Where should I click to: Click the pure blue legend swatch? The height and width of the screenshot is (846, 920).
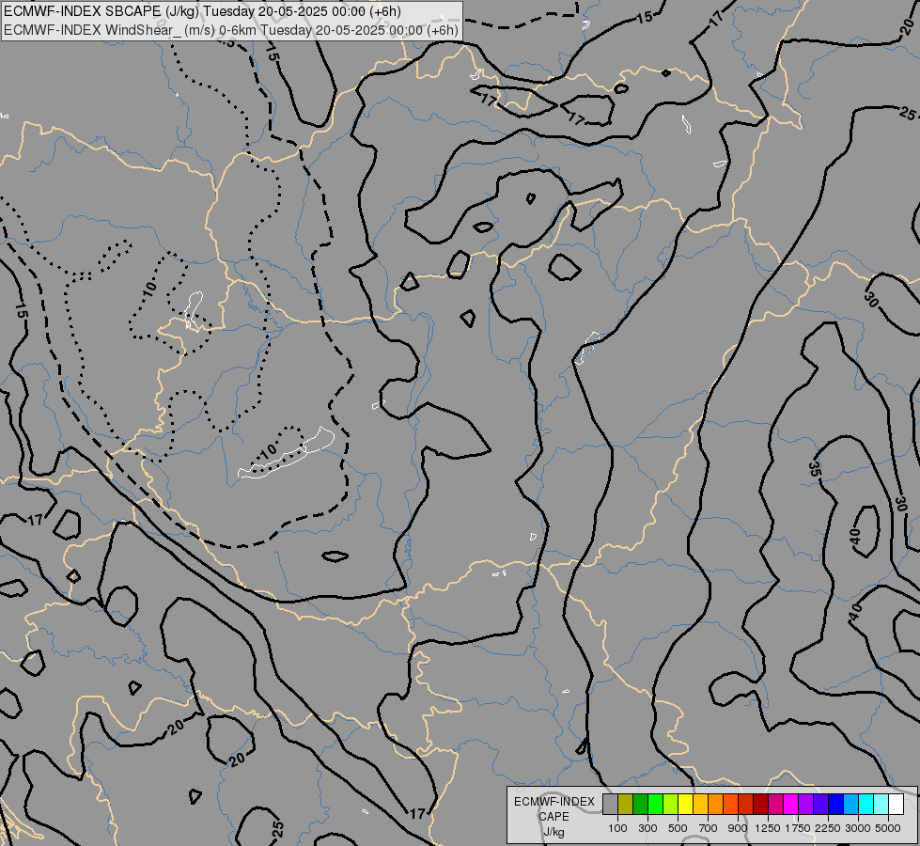tap(835, 804)
